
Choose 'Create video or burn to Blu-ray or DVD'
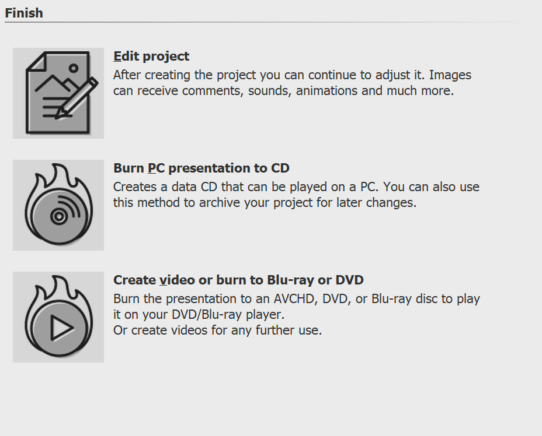pyautogui.click(x=239, y=280)
